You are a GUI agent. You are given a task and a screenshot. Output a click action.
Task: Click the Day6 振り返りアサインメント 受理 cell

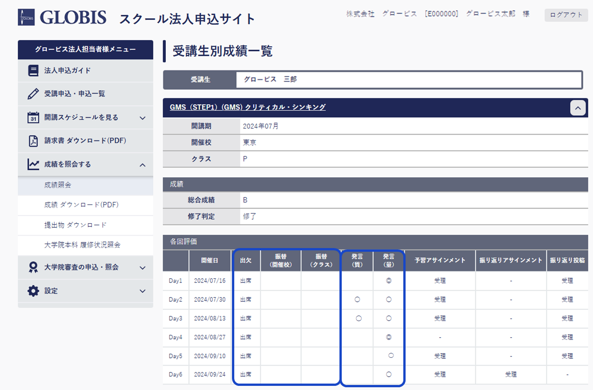tap(511, 374)
